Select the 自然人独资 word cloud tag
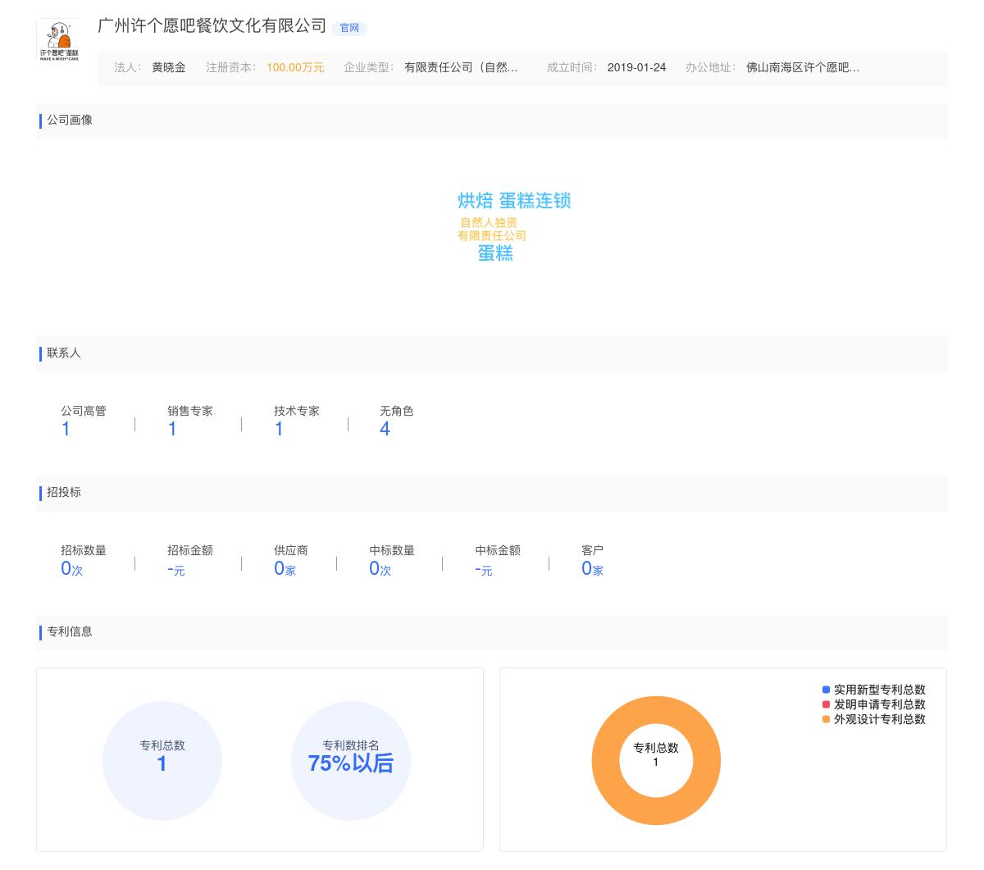 (x=489, y=222)
